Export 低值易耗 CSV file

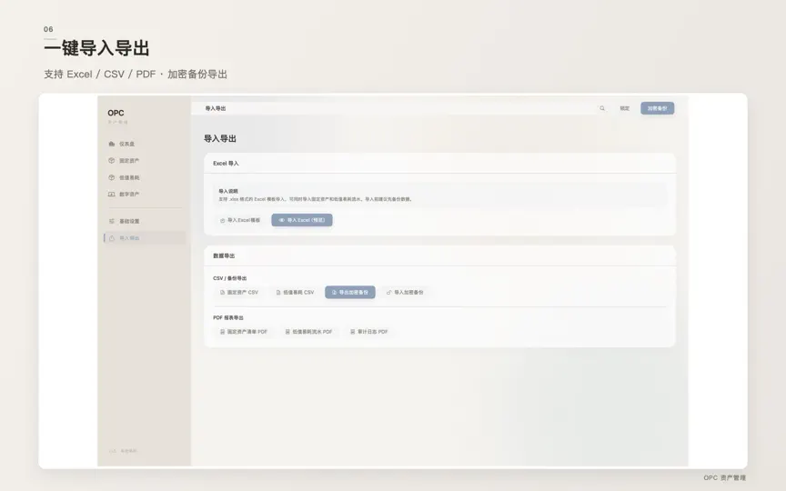pyautogui.click(x=296, y=292)
